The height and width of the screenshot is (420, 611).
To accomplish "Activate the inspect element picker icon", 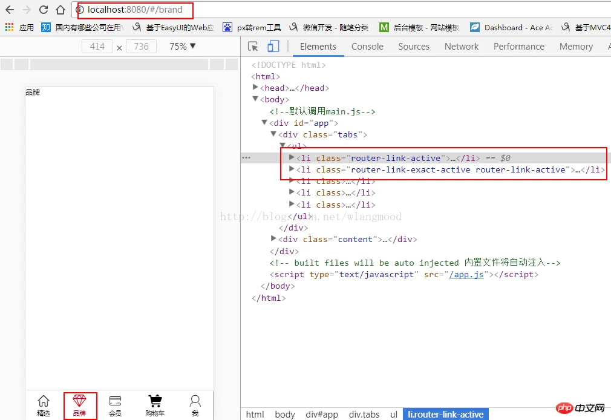I will 253,47.
